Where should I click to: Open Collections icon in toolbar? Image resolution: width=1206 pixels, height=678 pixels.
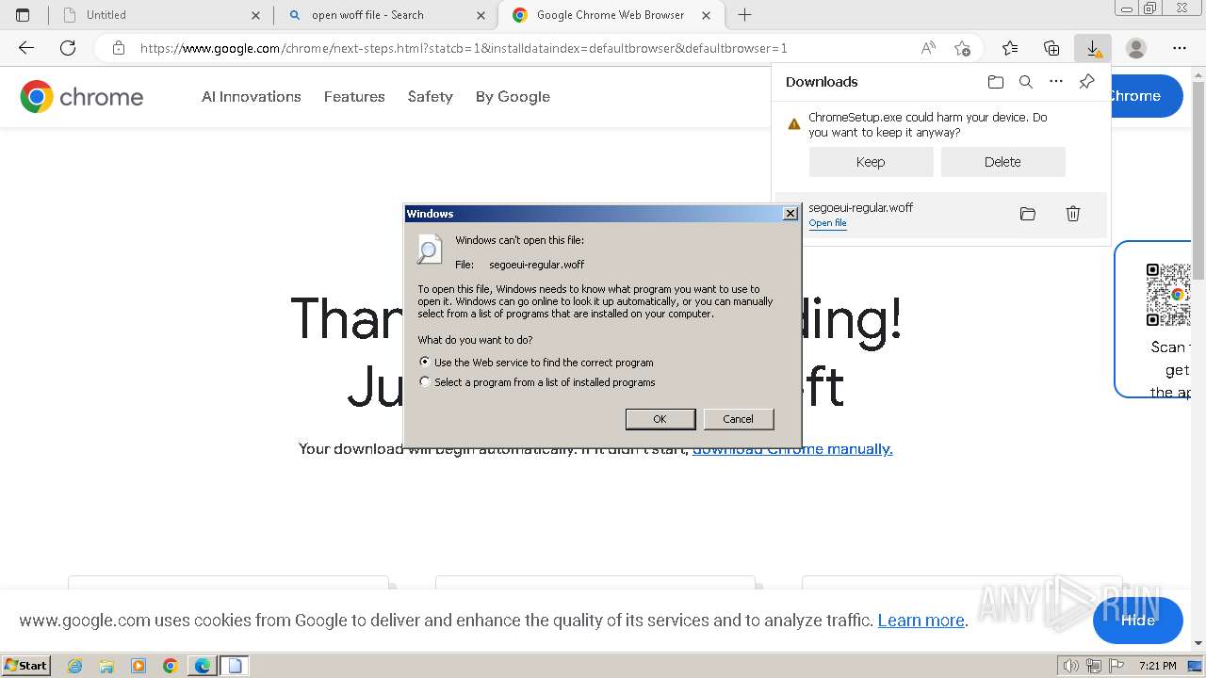tap(1051, 48)
